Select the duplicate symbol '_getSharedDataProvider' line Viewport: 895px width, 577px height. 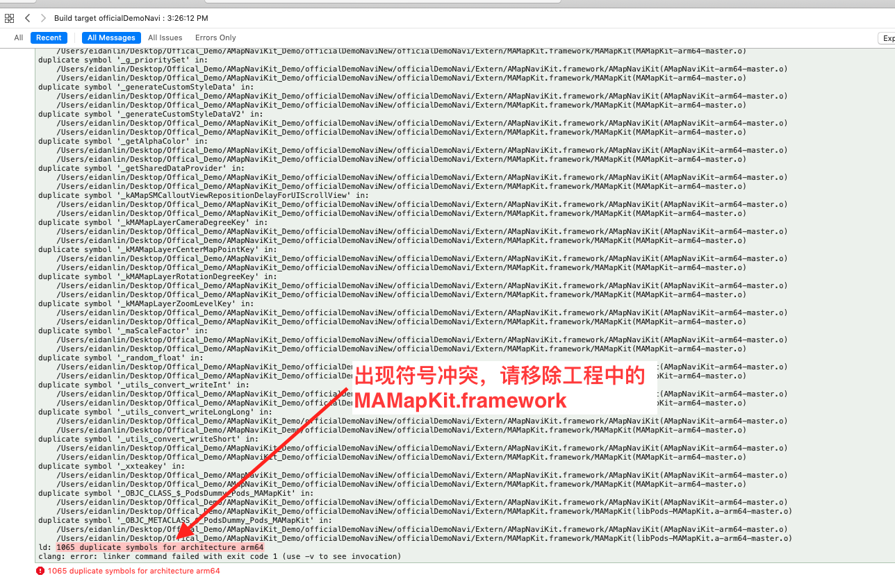click(142, 168)
